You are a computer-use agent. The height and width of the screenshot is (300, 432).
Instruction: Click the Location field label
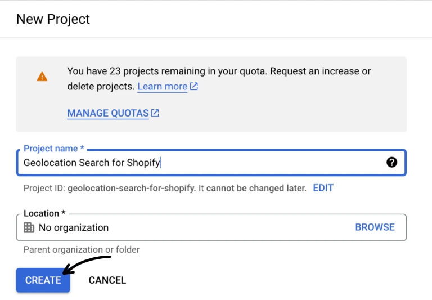pyautogui.click(x=44, y=213)
